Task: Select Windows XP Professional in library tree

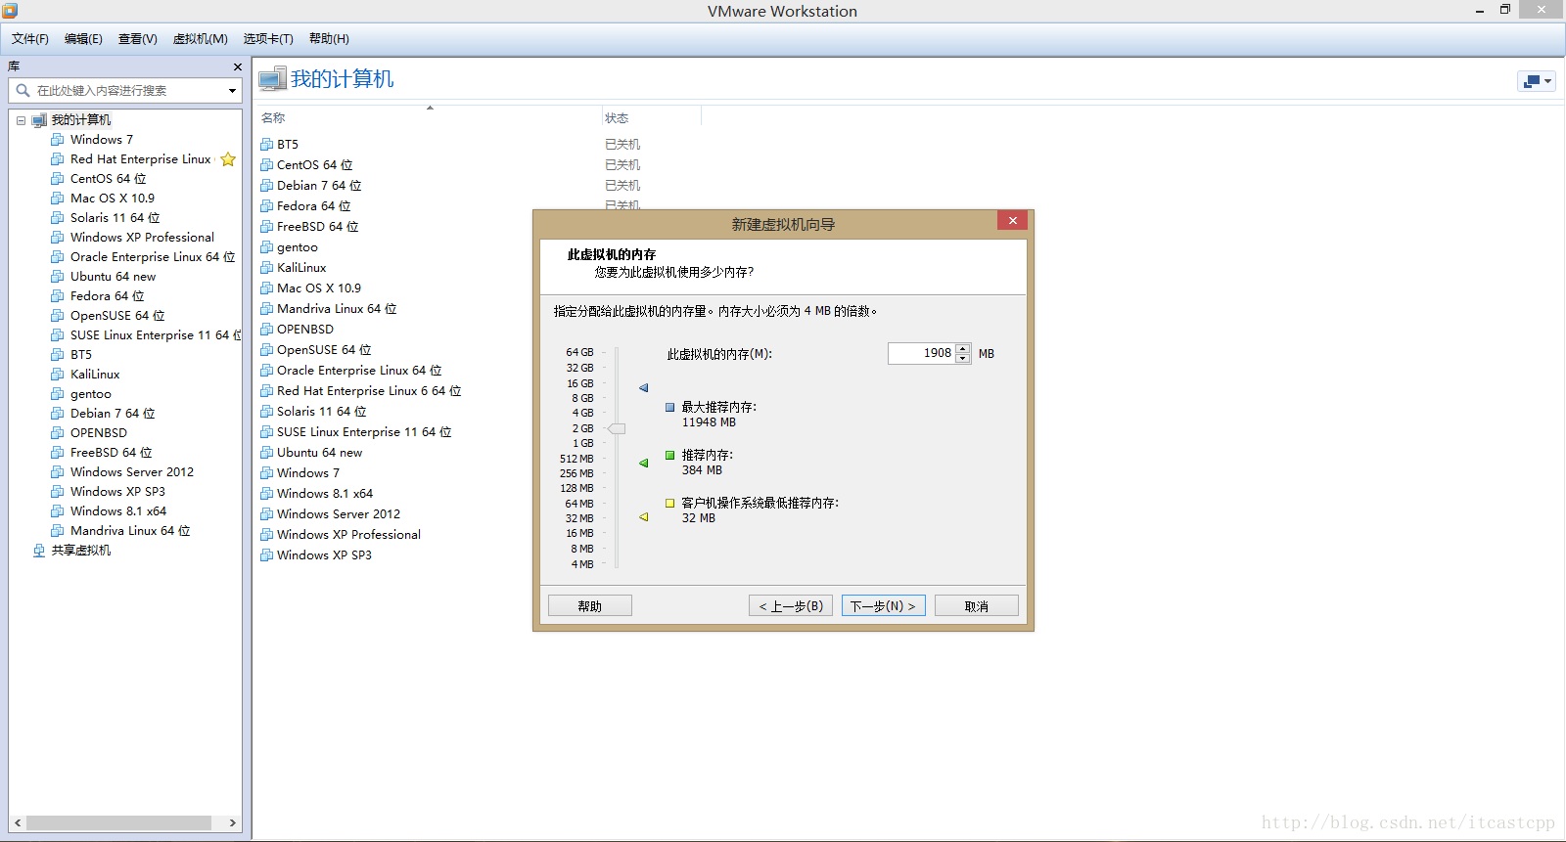Action: (x=142, y=238)
